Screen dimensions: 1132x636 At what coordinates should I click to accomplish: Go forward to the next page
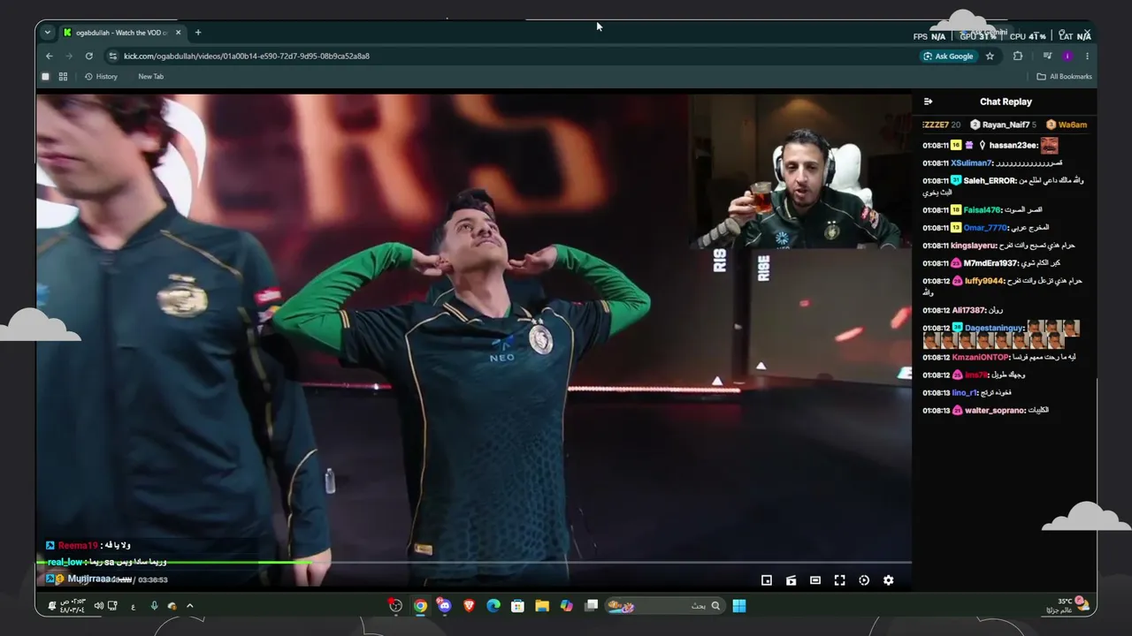[x=69, y=57]
